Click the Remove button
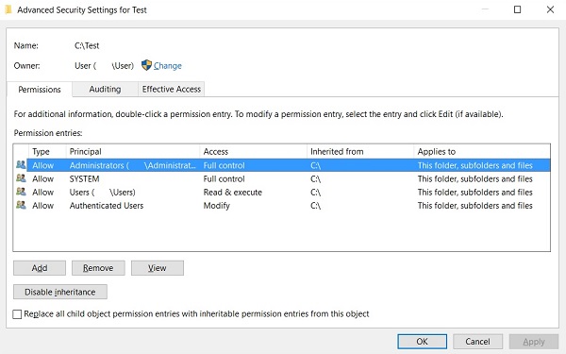 [98, 268]
